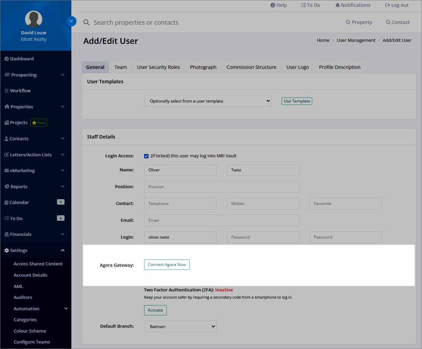Open the Commission Structure tab

pos(251,67)
